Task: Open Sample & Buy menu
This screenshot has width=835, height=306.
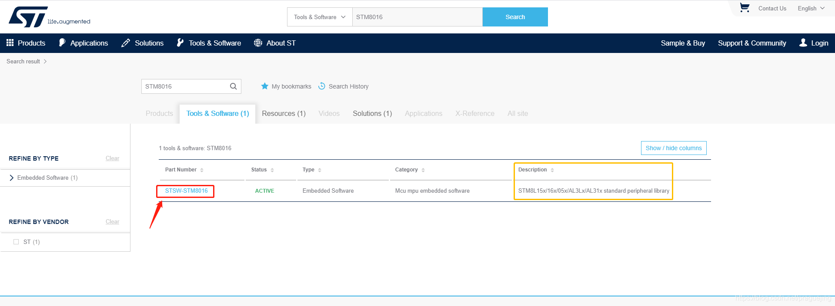Action: click(x=683, y=43)
